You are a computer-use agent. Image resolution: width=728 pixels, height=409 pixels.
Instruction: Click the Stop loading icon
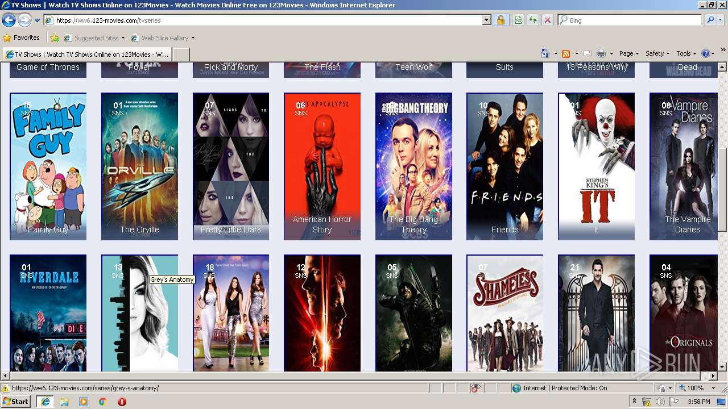[x=548, y=20]
